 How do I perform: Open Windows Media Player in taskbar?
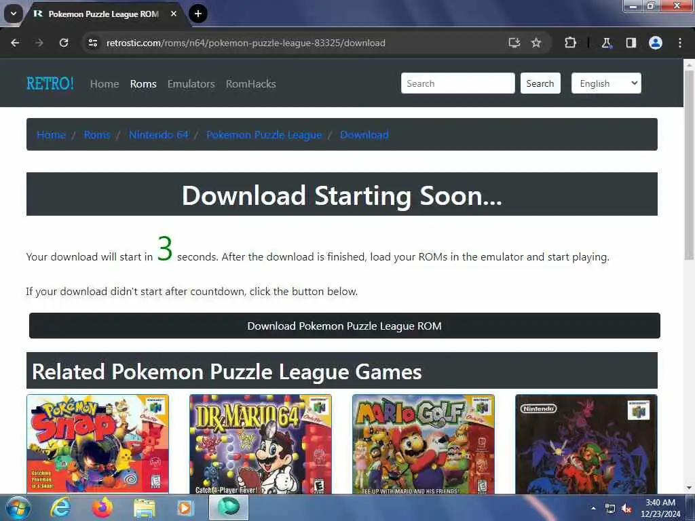click(x=185, y=508)
